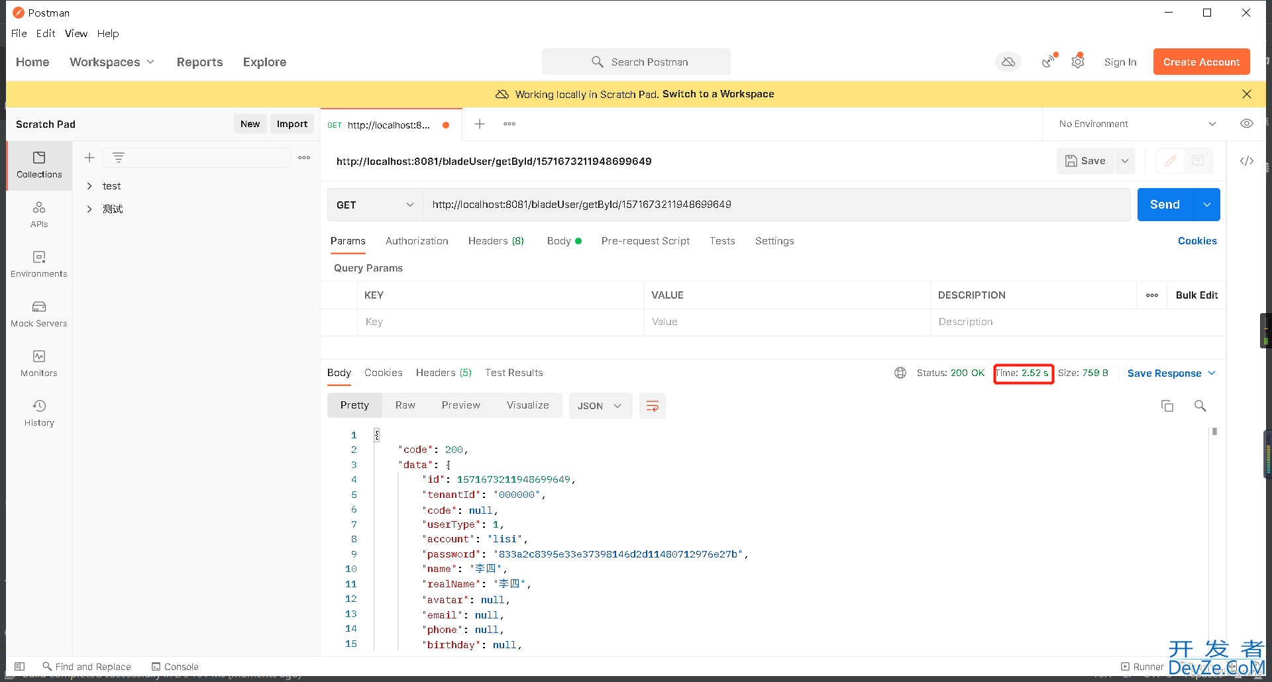The image size is (1272, 682).
Task: Copy response body with copy icon
Action: click(1167, 406)
